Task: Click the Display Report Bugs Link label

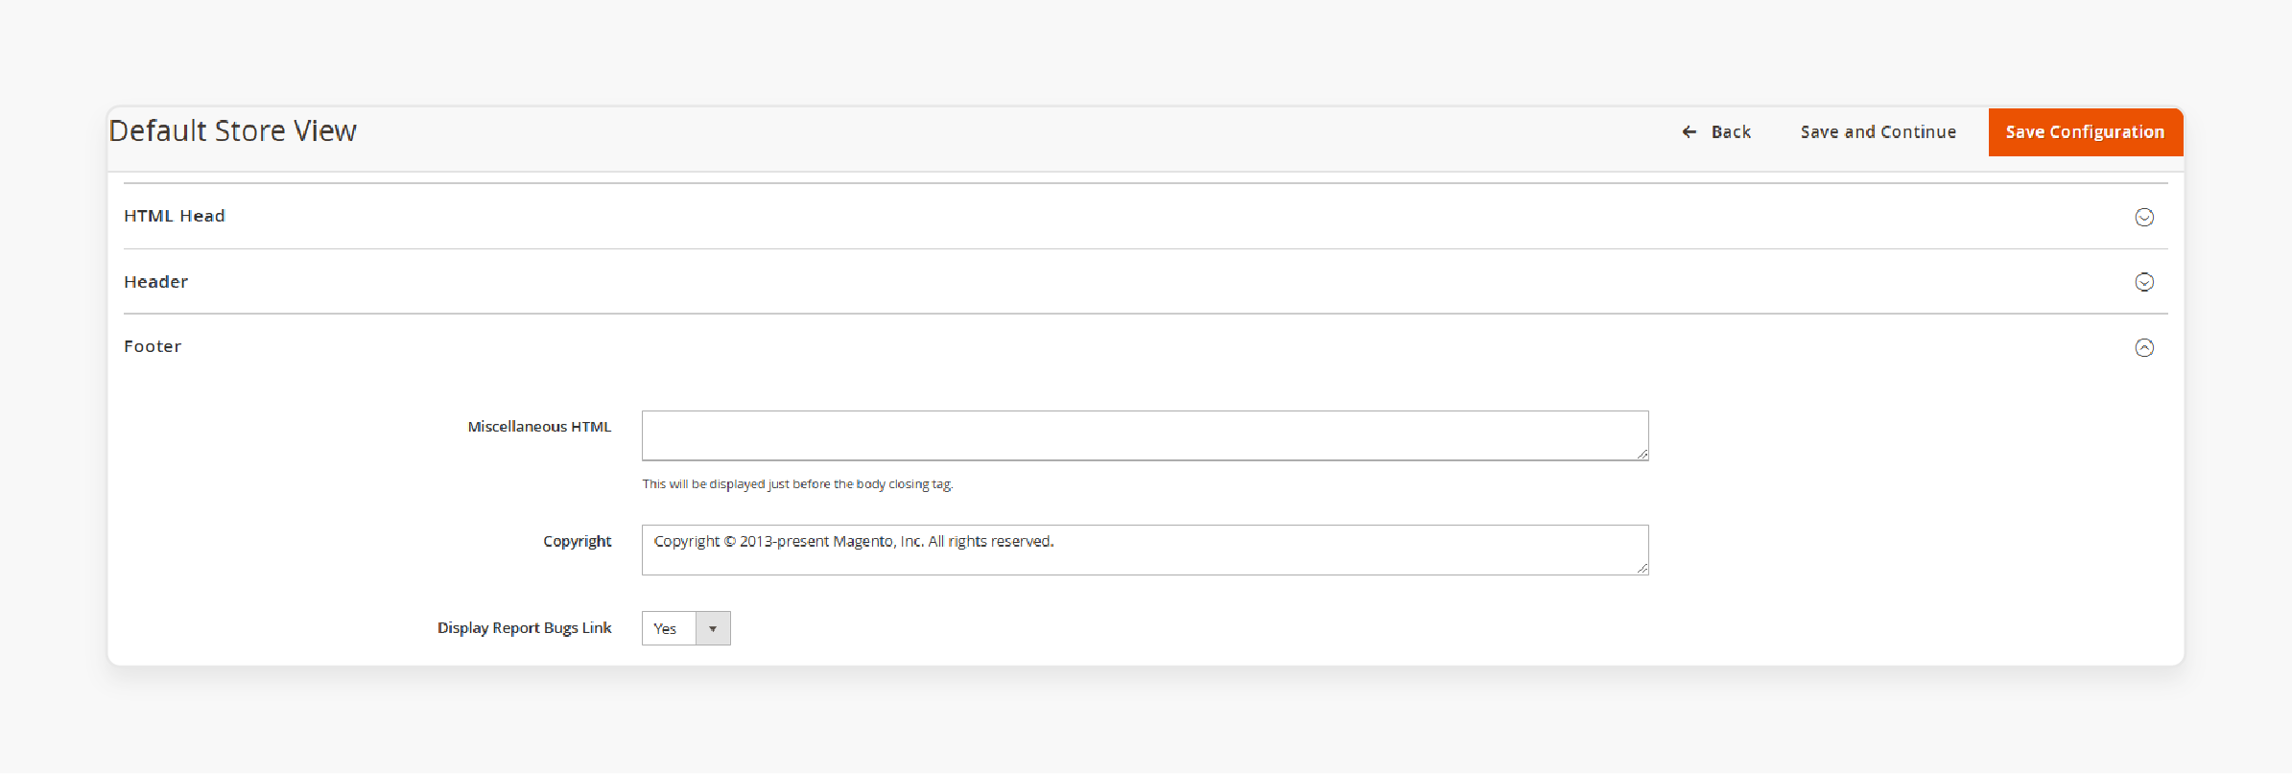Action: point(524,628)
